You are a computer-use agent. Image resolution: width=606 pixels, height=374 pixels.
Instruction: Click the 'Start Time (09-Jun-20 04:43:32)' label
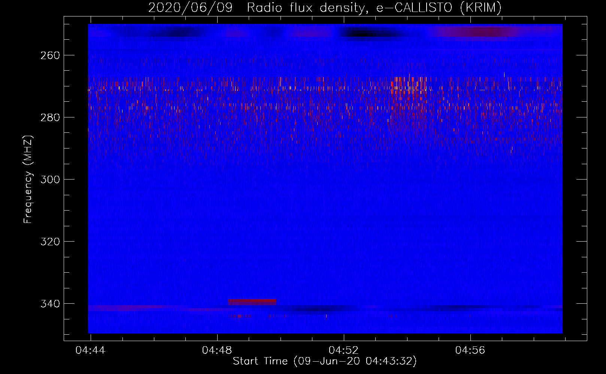coord(325,361)
